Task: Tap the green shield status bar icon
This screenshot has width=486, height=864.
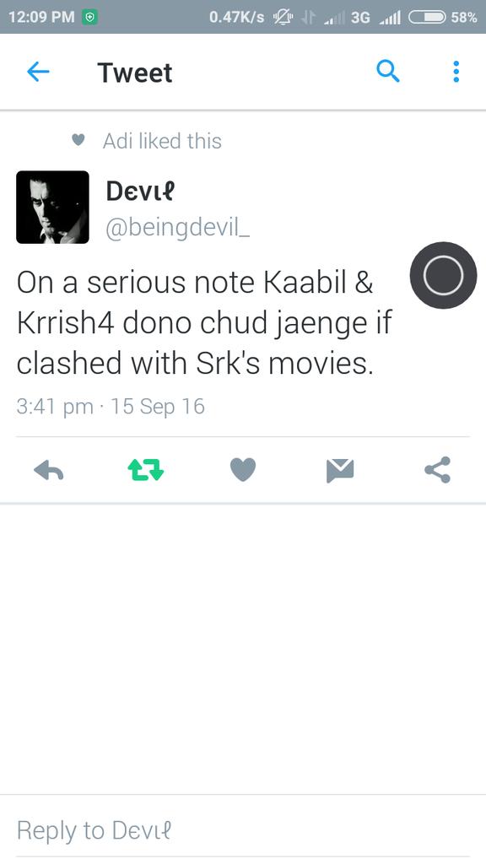Action: (89, 17)
